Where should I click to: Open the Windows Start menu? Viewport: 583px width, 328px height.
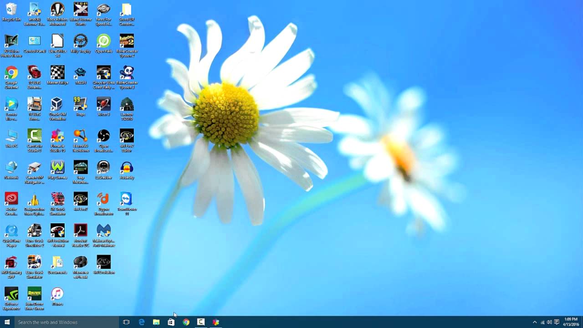[7, 322]
